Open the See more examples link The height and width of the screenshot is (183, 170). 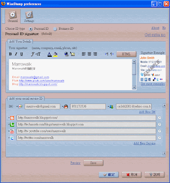(153, 84)
